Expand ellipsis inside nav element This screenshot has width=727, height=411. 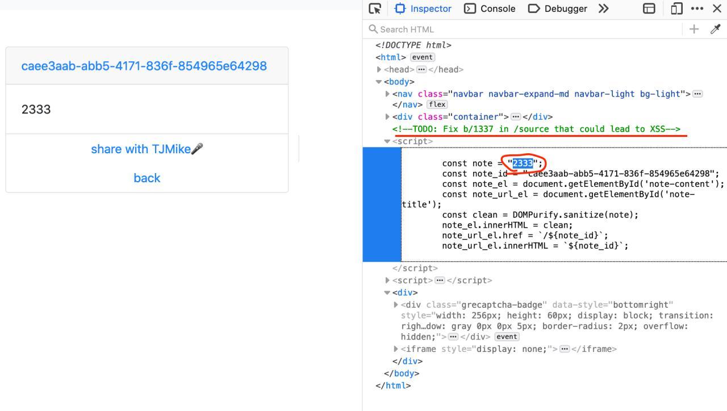coord(697,94)
